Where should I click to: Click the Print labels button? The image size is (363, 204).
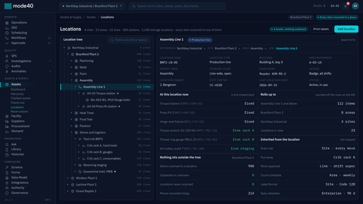(x=321, y=29)
